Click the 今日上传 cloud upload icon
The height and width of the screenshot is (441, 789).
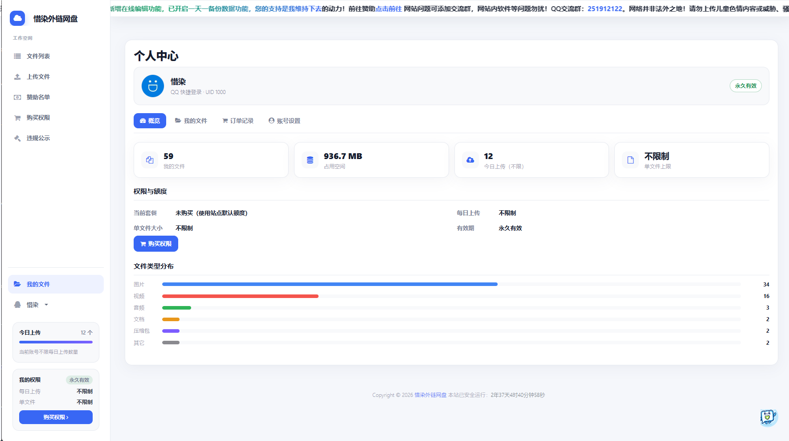[470, 160]
